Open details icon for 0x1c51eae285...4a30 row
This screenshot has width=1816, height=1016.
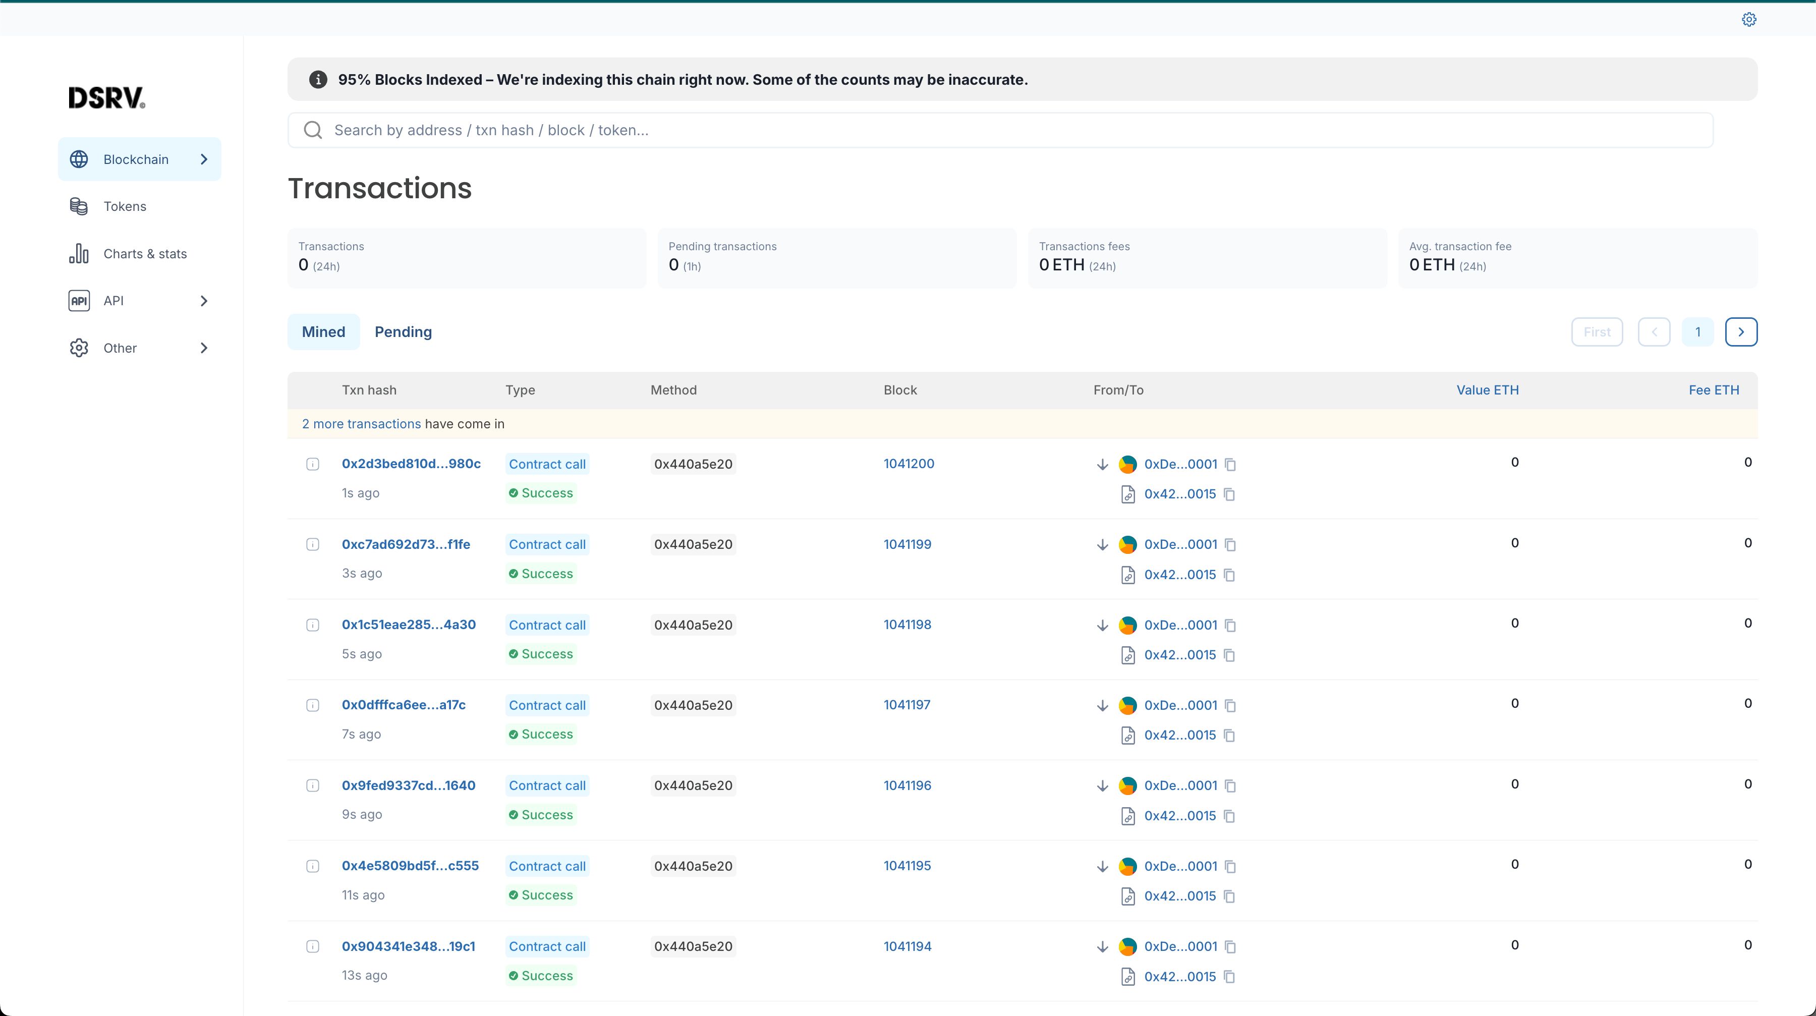[x=313, y=625]
